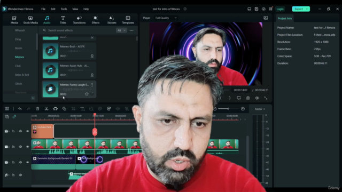342x192 pixels.
Task: Click the tag marker icon
Action: coord(64,109)
